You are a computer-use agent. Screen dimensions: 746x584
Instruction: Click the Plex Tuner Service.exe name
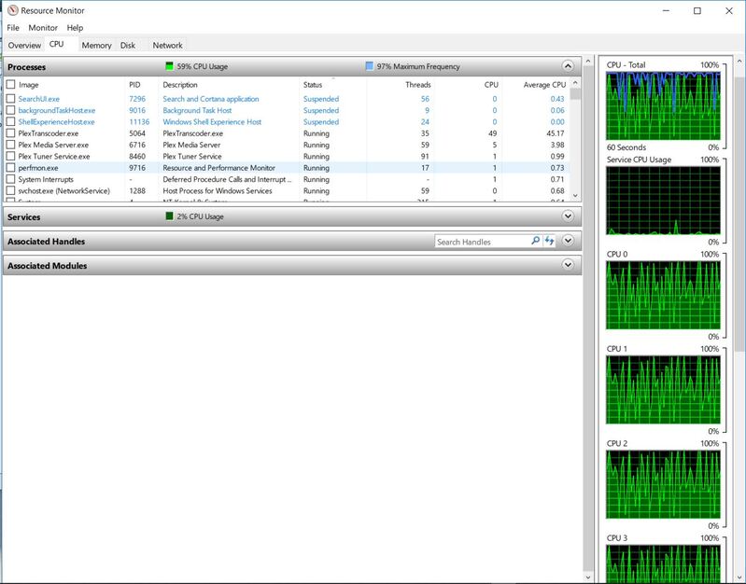[54, 157]
